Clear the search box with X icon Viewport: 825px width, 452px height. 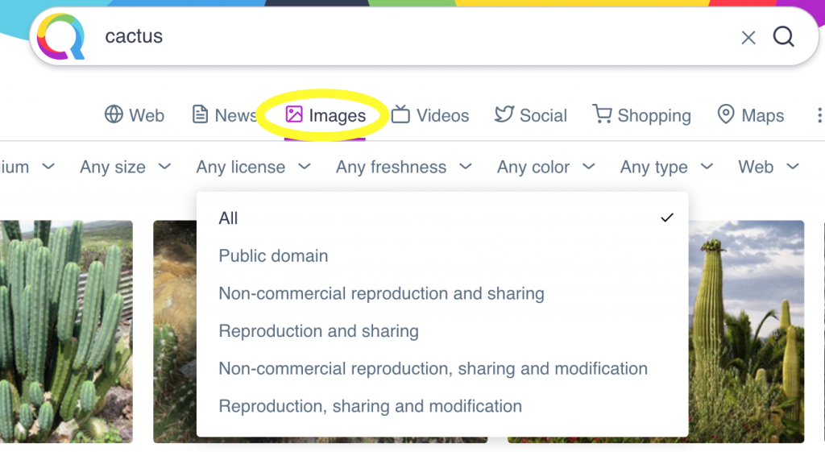coord(748,38)
